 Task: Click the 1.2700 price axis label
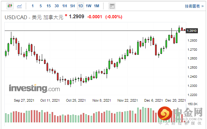[192, 50]
